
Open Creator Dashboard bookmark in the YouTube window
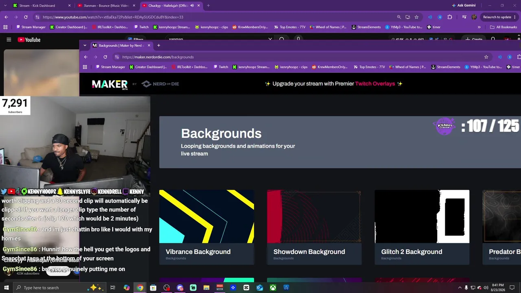(x=69, y=27)
